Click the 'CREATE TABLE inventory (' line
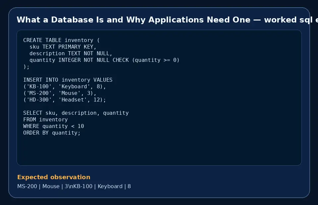 [62, 40]
